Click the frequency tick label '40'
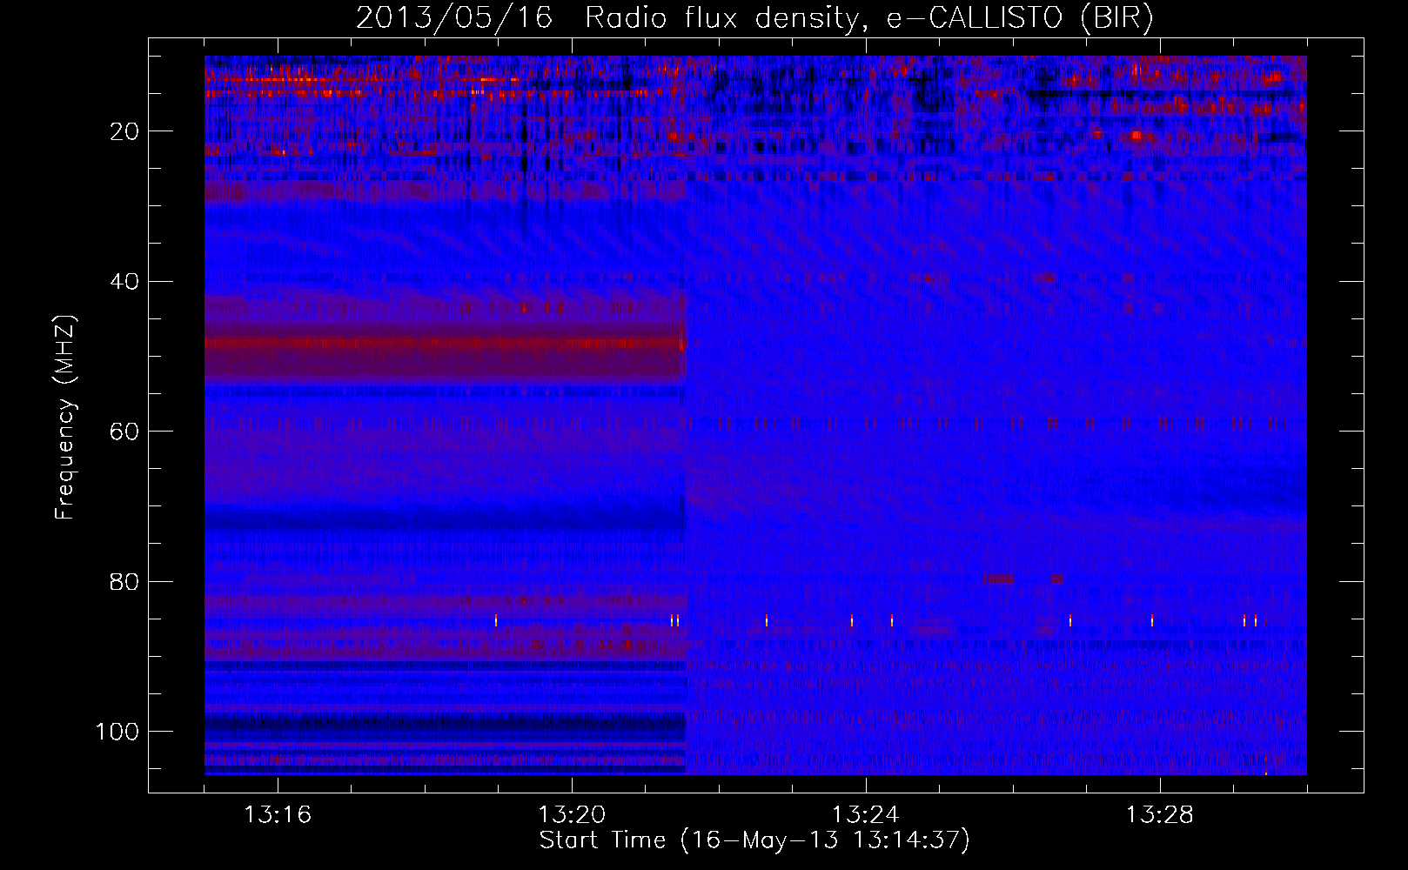Image resolution: width=1408 pixels, height=870 pixels. point(125,282)
